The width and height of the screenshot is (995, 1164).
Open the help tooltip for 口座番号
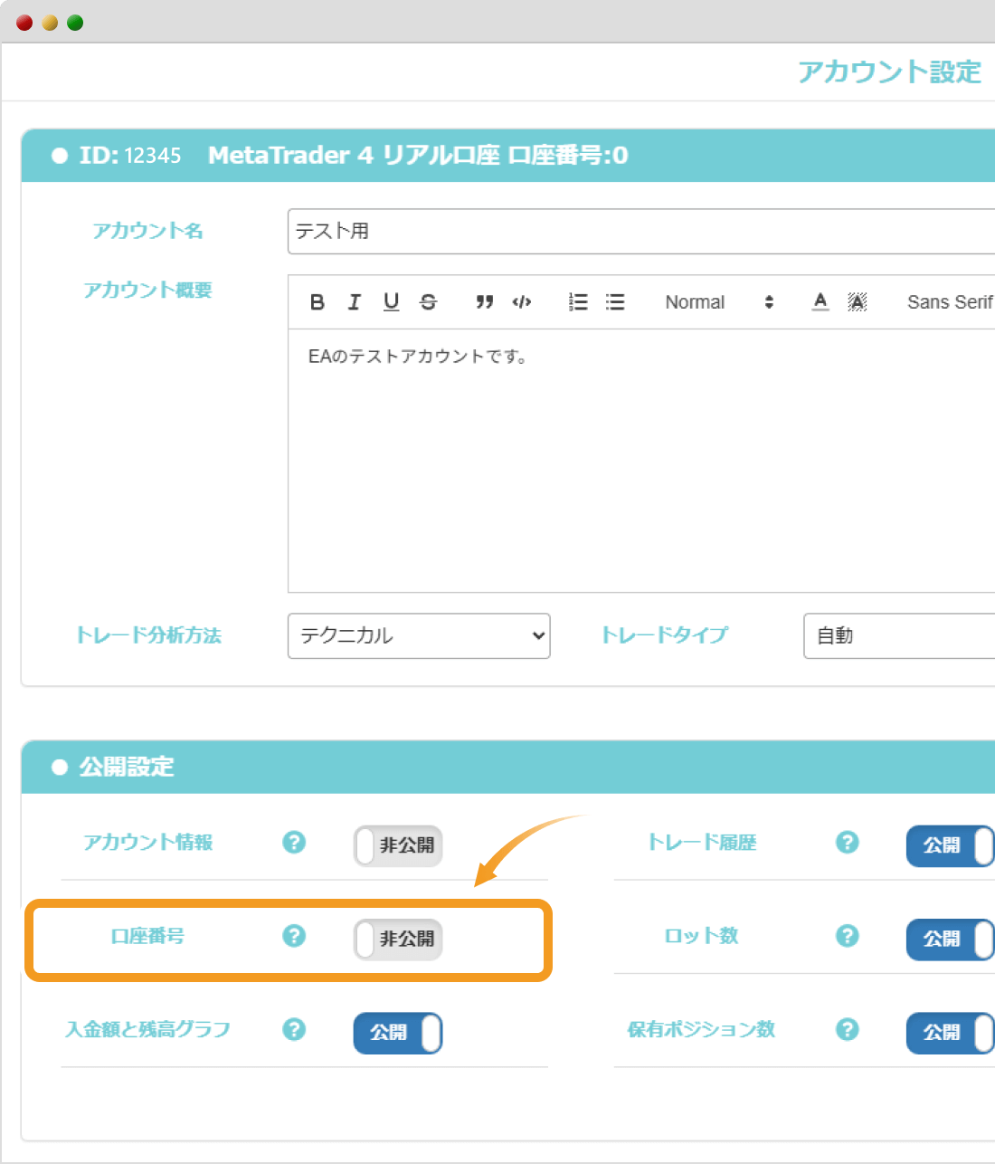tap(293, 937)
